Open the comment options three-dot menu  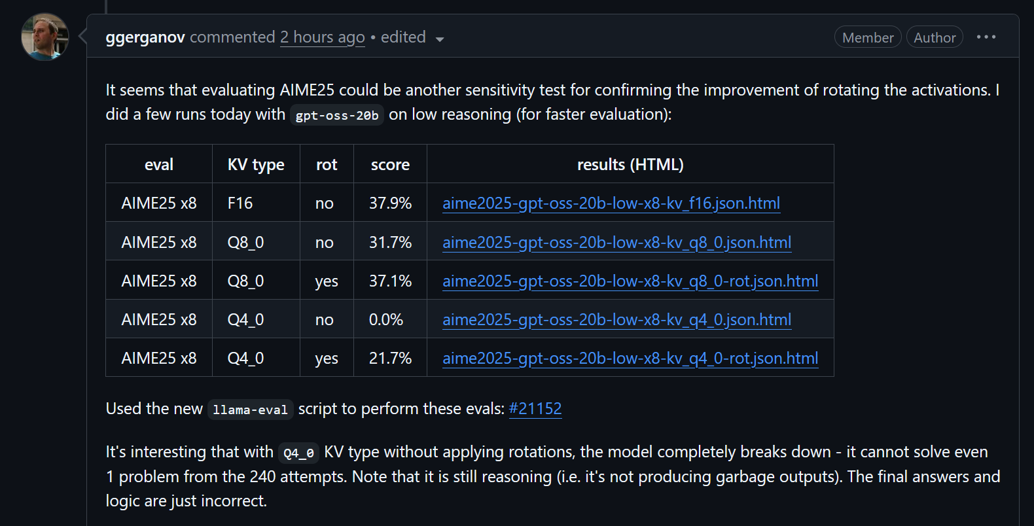tap(986, 37)
